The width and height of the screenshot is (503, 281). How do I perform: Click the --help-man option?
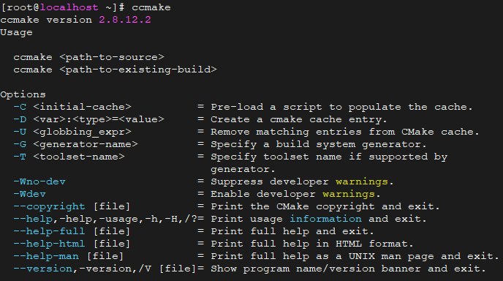[x=46, y=256]
